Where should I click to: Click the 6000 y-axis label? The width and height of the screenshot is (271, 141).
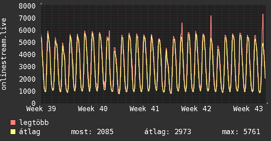point(27,30)
